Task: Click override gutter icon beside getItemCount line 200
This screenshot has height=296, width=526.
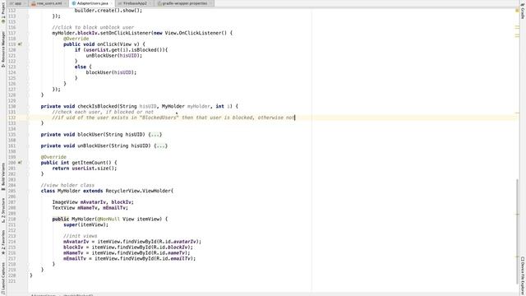Action: pos(20,163)
